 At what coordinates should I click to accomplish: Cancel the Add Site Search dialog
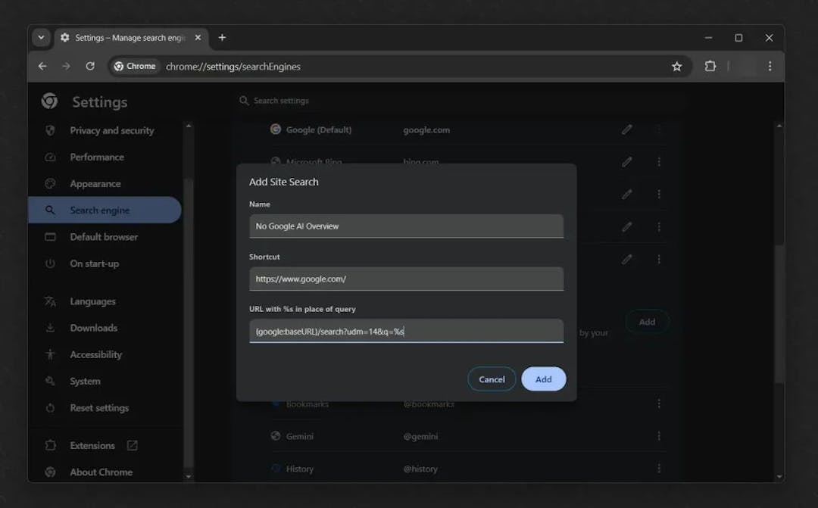pyautogui.click(x=492, y=379)
